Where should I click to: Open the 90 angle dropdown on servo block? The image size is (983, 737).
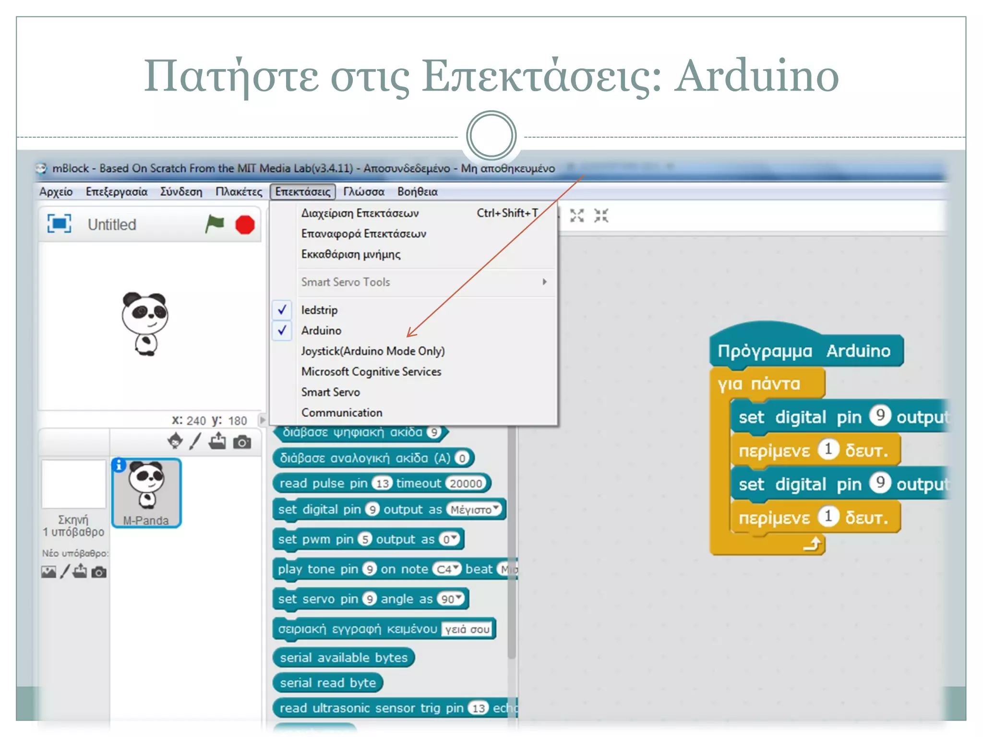[x=452, y=599]
